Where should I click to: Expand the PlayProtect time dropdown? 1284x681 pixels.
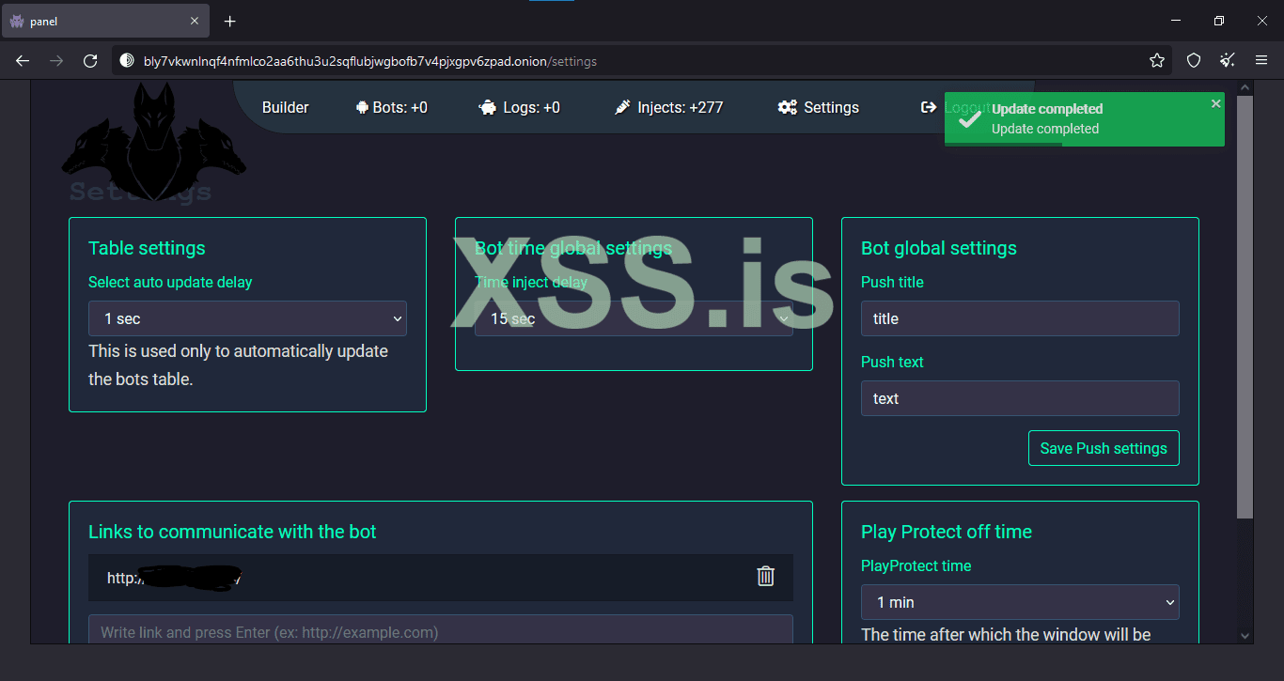point(1020,602)
